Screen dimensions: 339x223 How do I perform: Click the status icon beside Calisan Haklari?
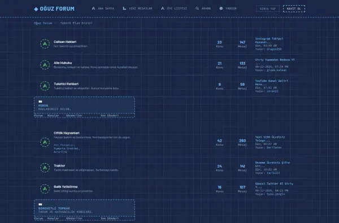click(x=45, y=44)
